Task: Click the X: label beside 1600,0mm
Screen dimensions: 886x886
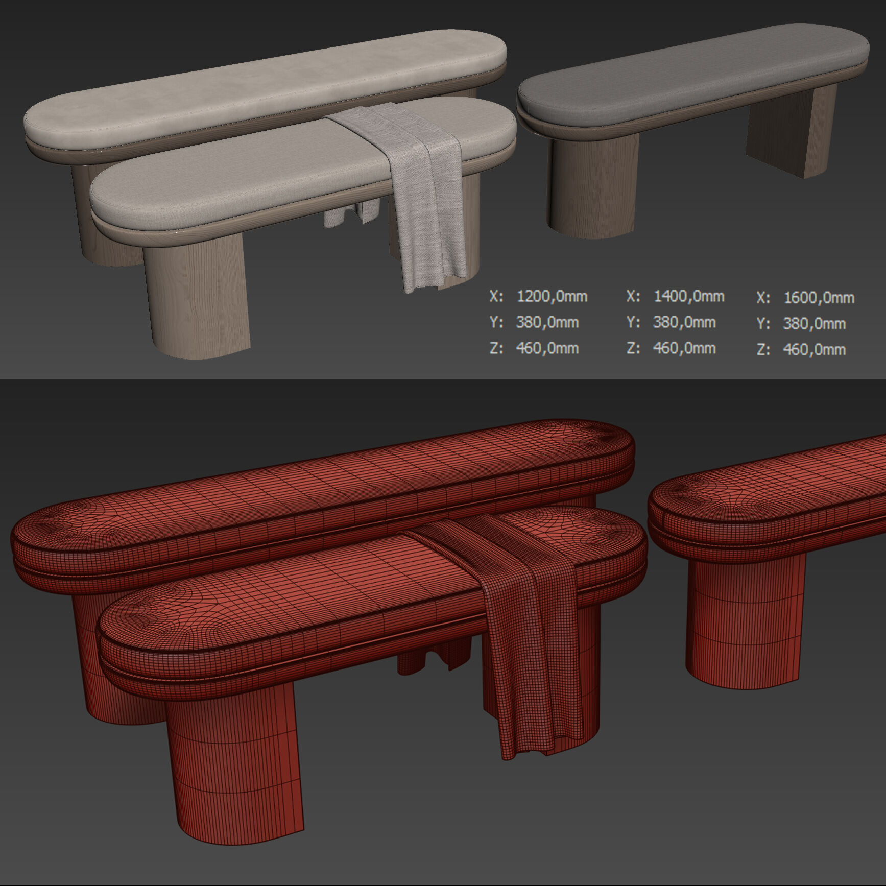Action: coord(763,298)
